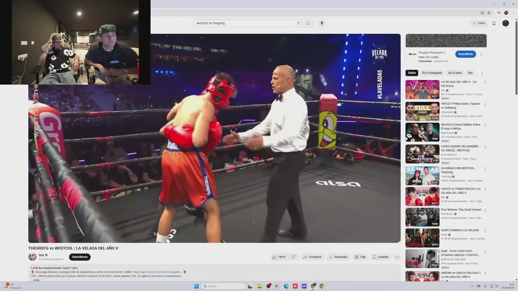Open options for 24 HORAS CON WESTCOL video
This screenshot has height=291, width=518.
[x=485, y=169]
